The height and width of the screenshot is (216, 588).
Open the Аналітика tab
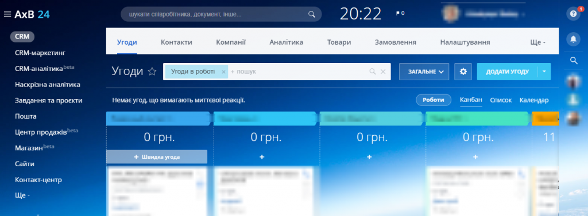(x=287, y=42)
